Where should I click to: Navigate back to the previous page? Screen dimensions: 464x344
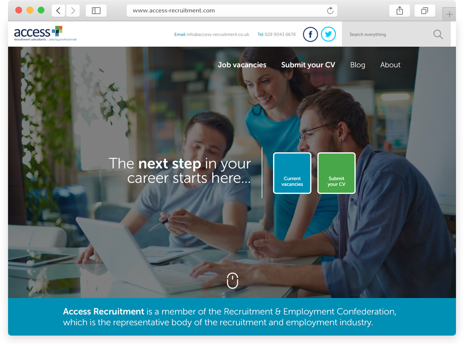tap(58, 10)
